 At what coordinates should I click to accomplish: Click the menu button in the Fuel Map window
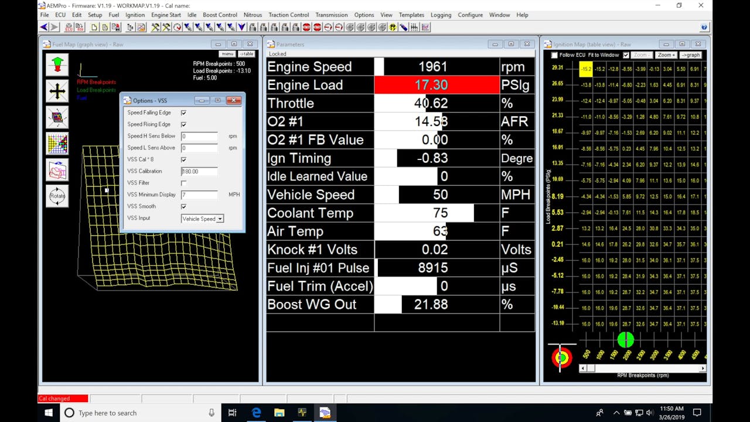pos(227,53)
